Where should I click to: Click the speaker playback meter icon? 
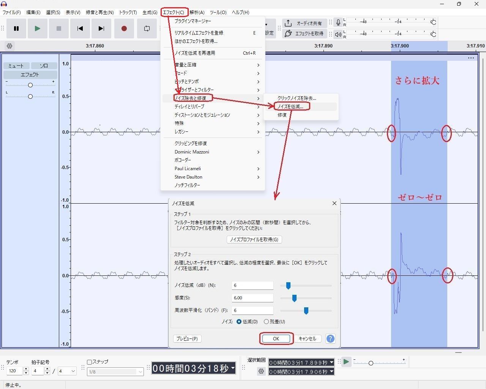(x=338, y=35)
